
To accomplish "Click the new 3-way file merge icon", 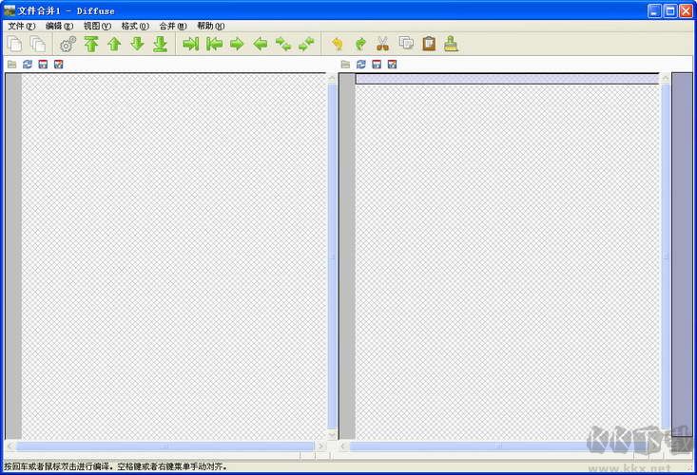I will point(38,44).
